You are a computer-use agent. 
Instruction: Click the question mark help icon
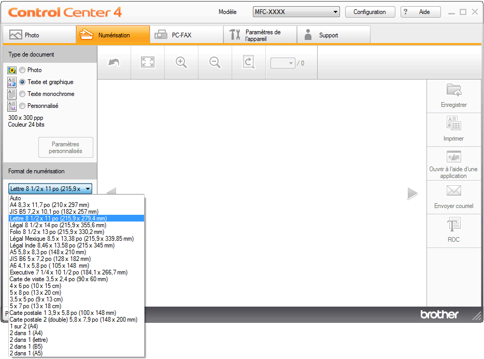[x=405, y=12]
